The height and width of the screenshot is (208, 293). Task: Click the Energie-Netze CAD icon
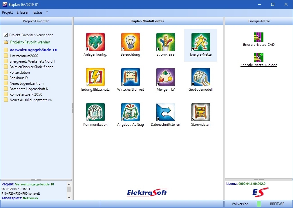258,37
